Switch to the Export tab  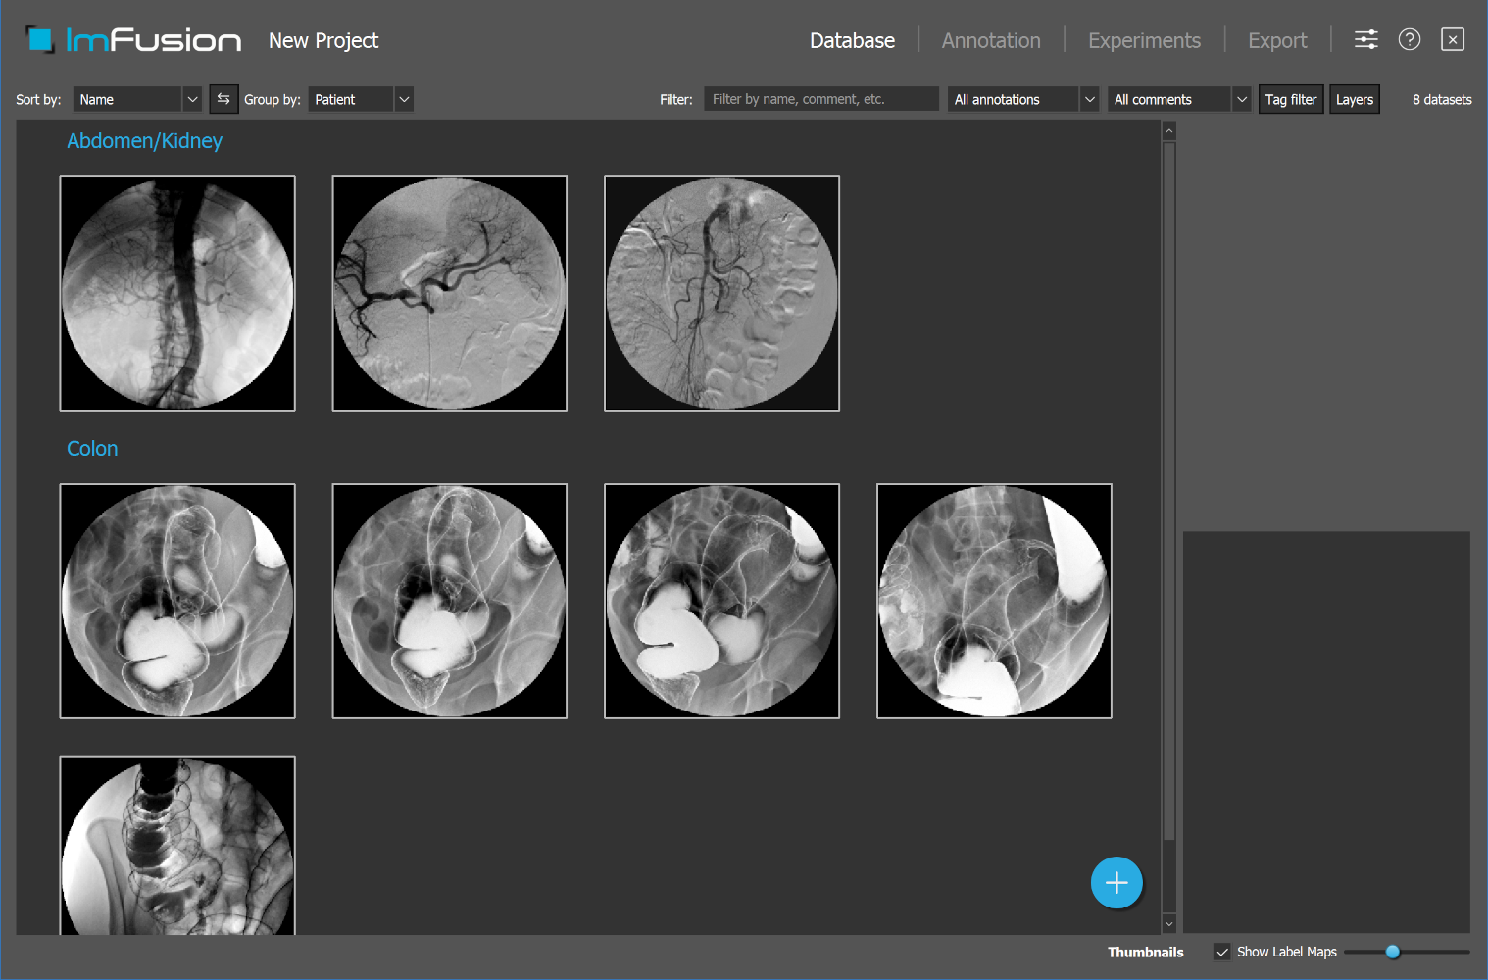[1277, 40]
